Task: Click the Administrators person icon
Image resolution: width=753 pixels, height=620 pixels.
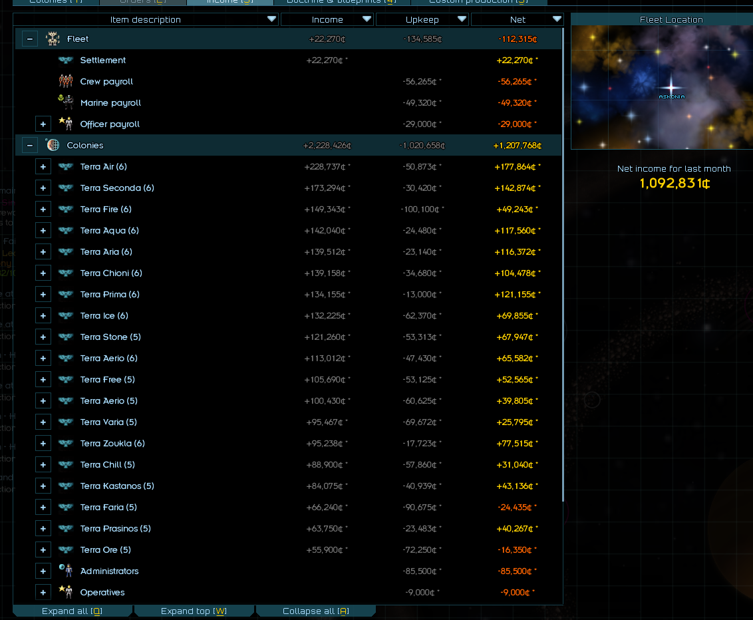Action: [66, 571]
